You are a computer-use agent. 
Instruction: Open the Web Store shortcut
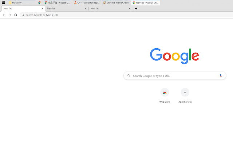click(165, 92)
